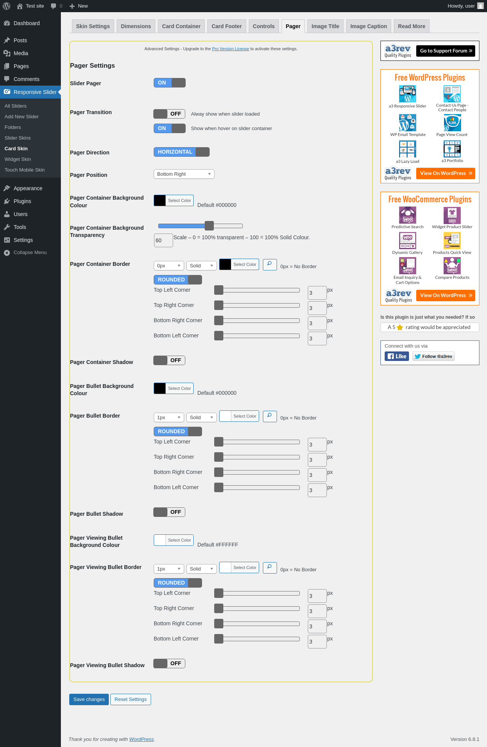Click the Users icon in sidebar
Viewport: 487px width, 747px height.
tap(7, 214)
